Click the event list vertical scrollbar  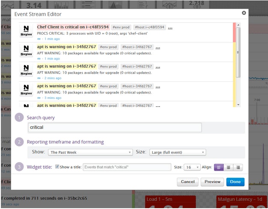point(238,51)
